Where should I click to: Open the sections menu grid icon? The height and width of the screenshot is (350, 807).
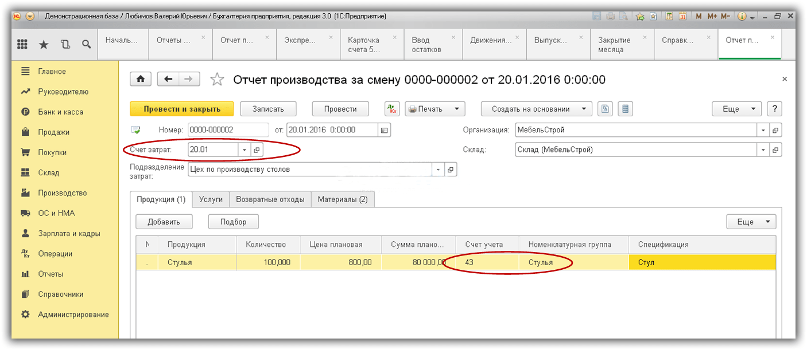click(x=23, y=44)
